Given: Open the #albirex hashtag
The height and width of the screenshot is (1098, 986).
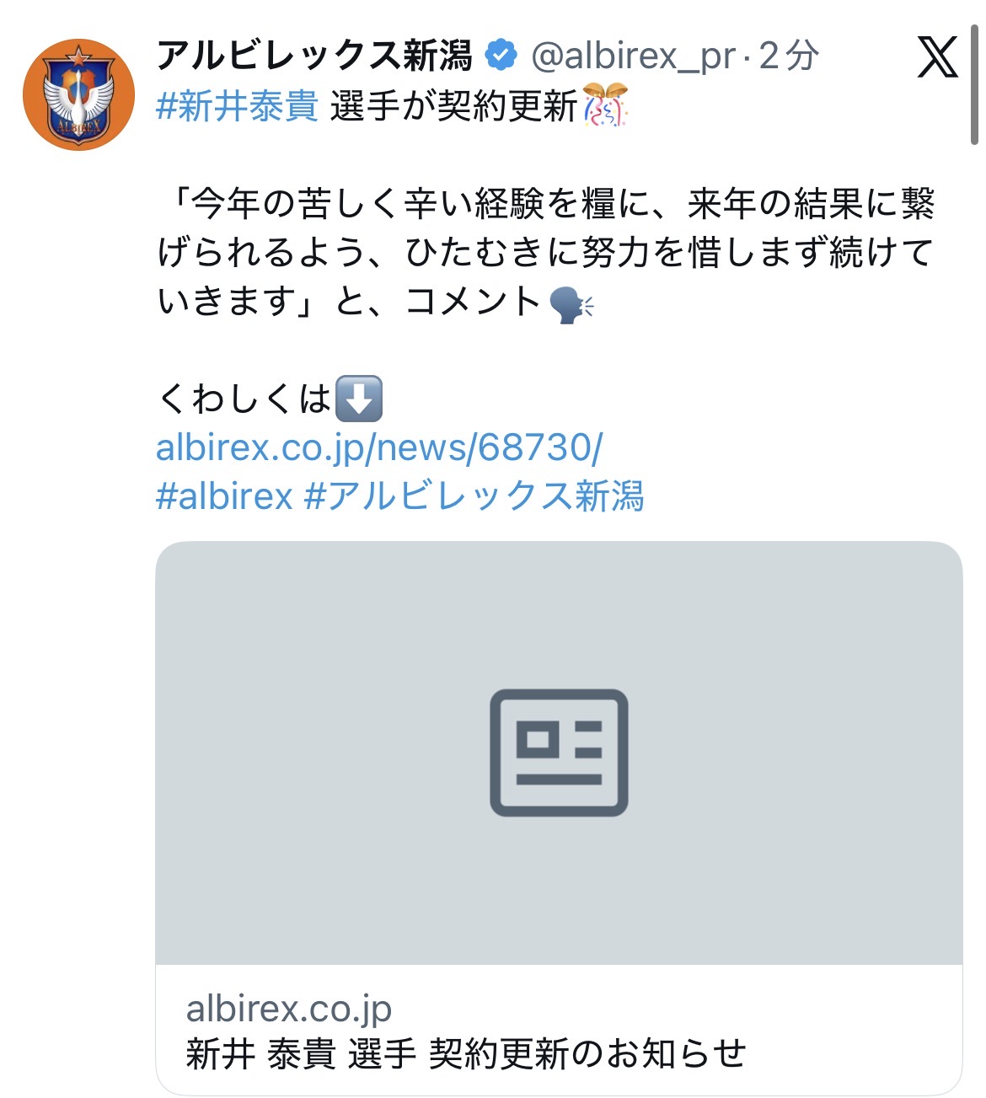Looking at the screenshot, I should tap(224, 496).
